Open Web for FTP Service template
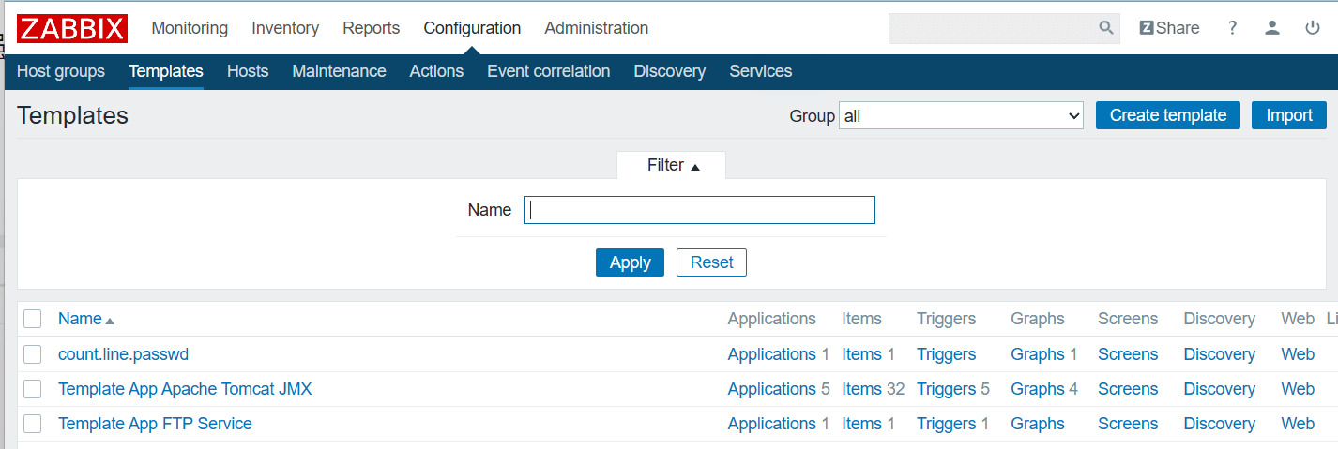The height and width of the screenshot is (449, 1338). point(1298,424)
